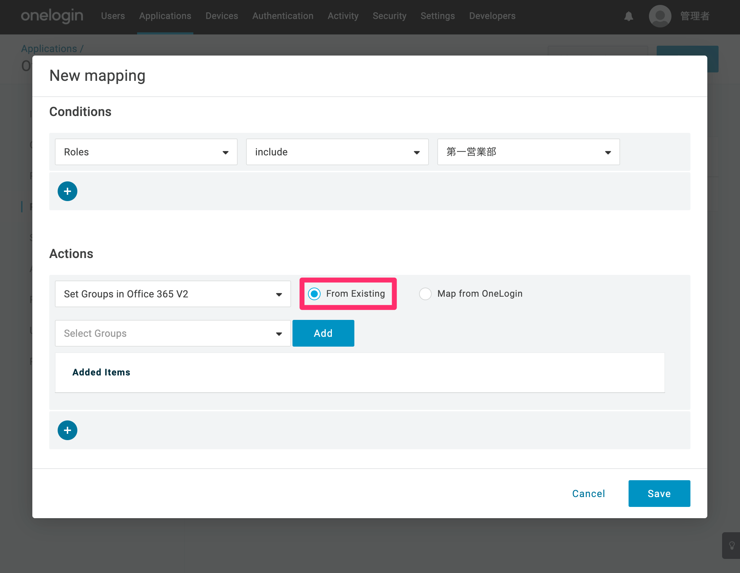Open the Settings menu
Viewport: 740px width, 573px height.
click(x=438, y=16)
